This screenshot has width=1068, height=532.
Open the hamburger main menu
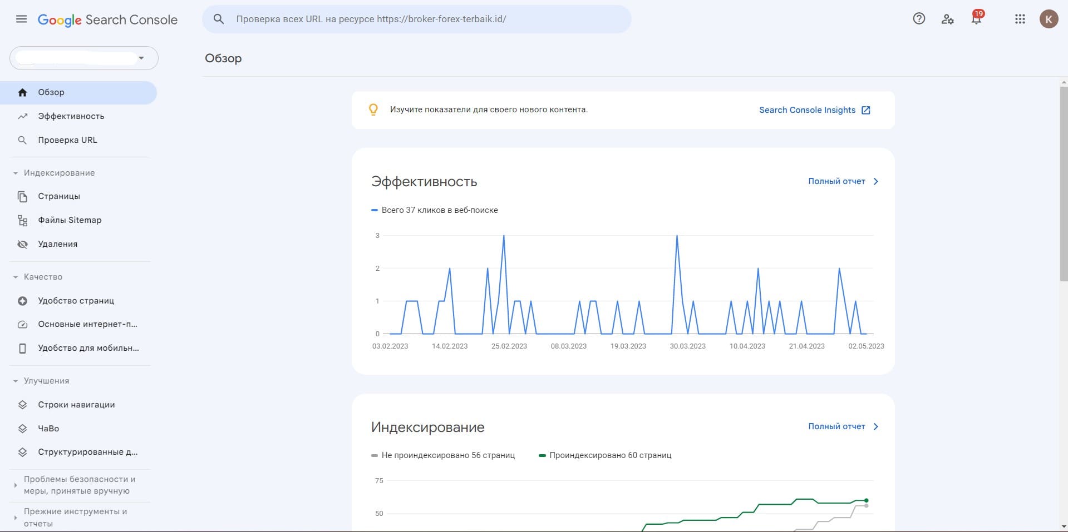(21, 19)
